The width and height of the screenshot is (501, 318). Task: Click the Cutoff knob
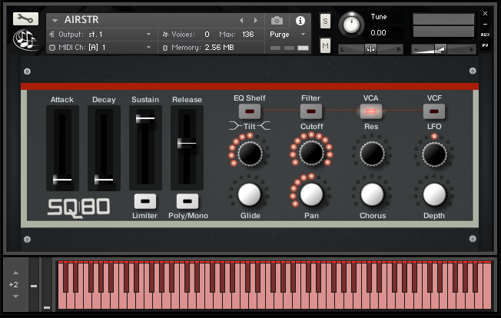coord(311,154)
